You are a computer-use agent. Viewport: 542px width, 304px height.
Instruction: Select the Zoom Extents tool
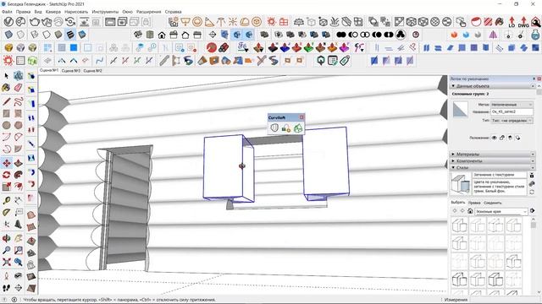tap(6, 263)
